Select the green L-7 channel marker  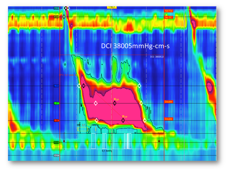[56, 103]
